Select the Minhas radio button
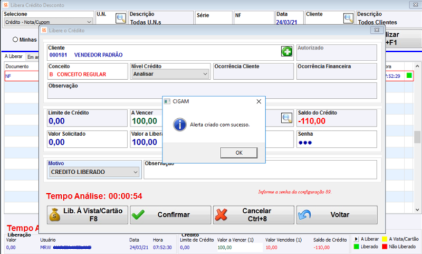422x254 pixels. tap(15, 40)
